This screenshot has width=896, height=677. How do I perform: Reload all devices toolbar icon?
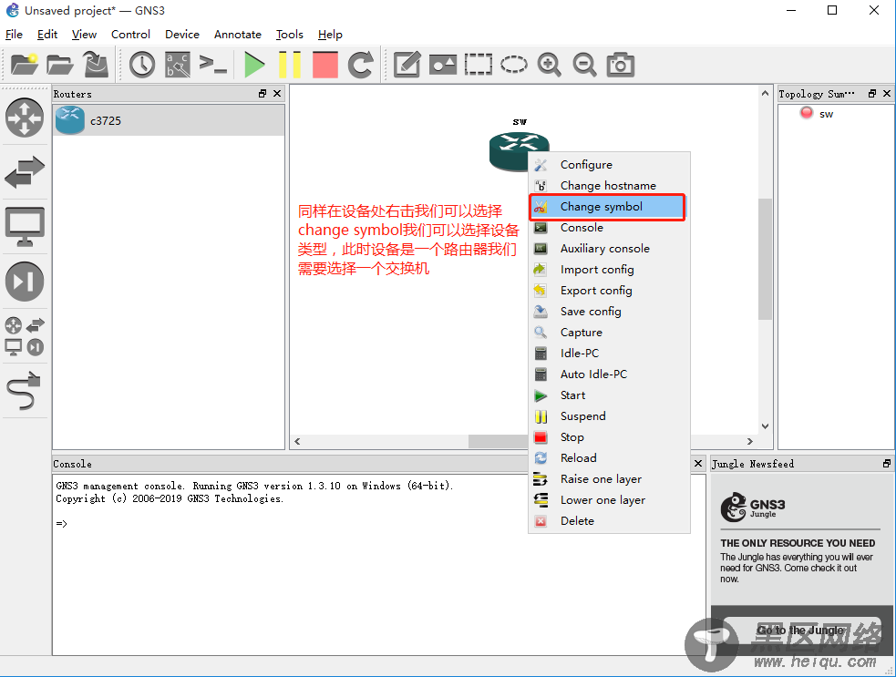[361, 65]
